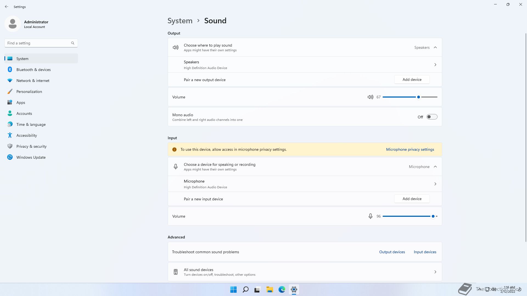Open Bluetooth & devices settings
The height and width of the screenshot is (296, 527).
coord(41,70)
